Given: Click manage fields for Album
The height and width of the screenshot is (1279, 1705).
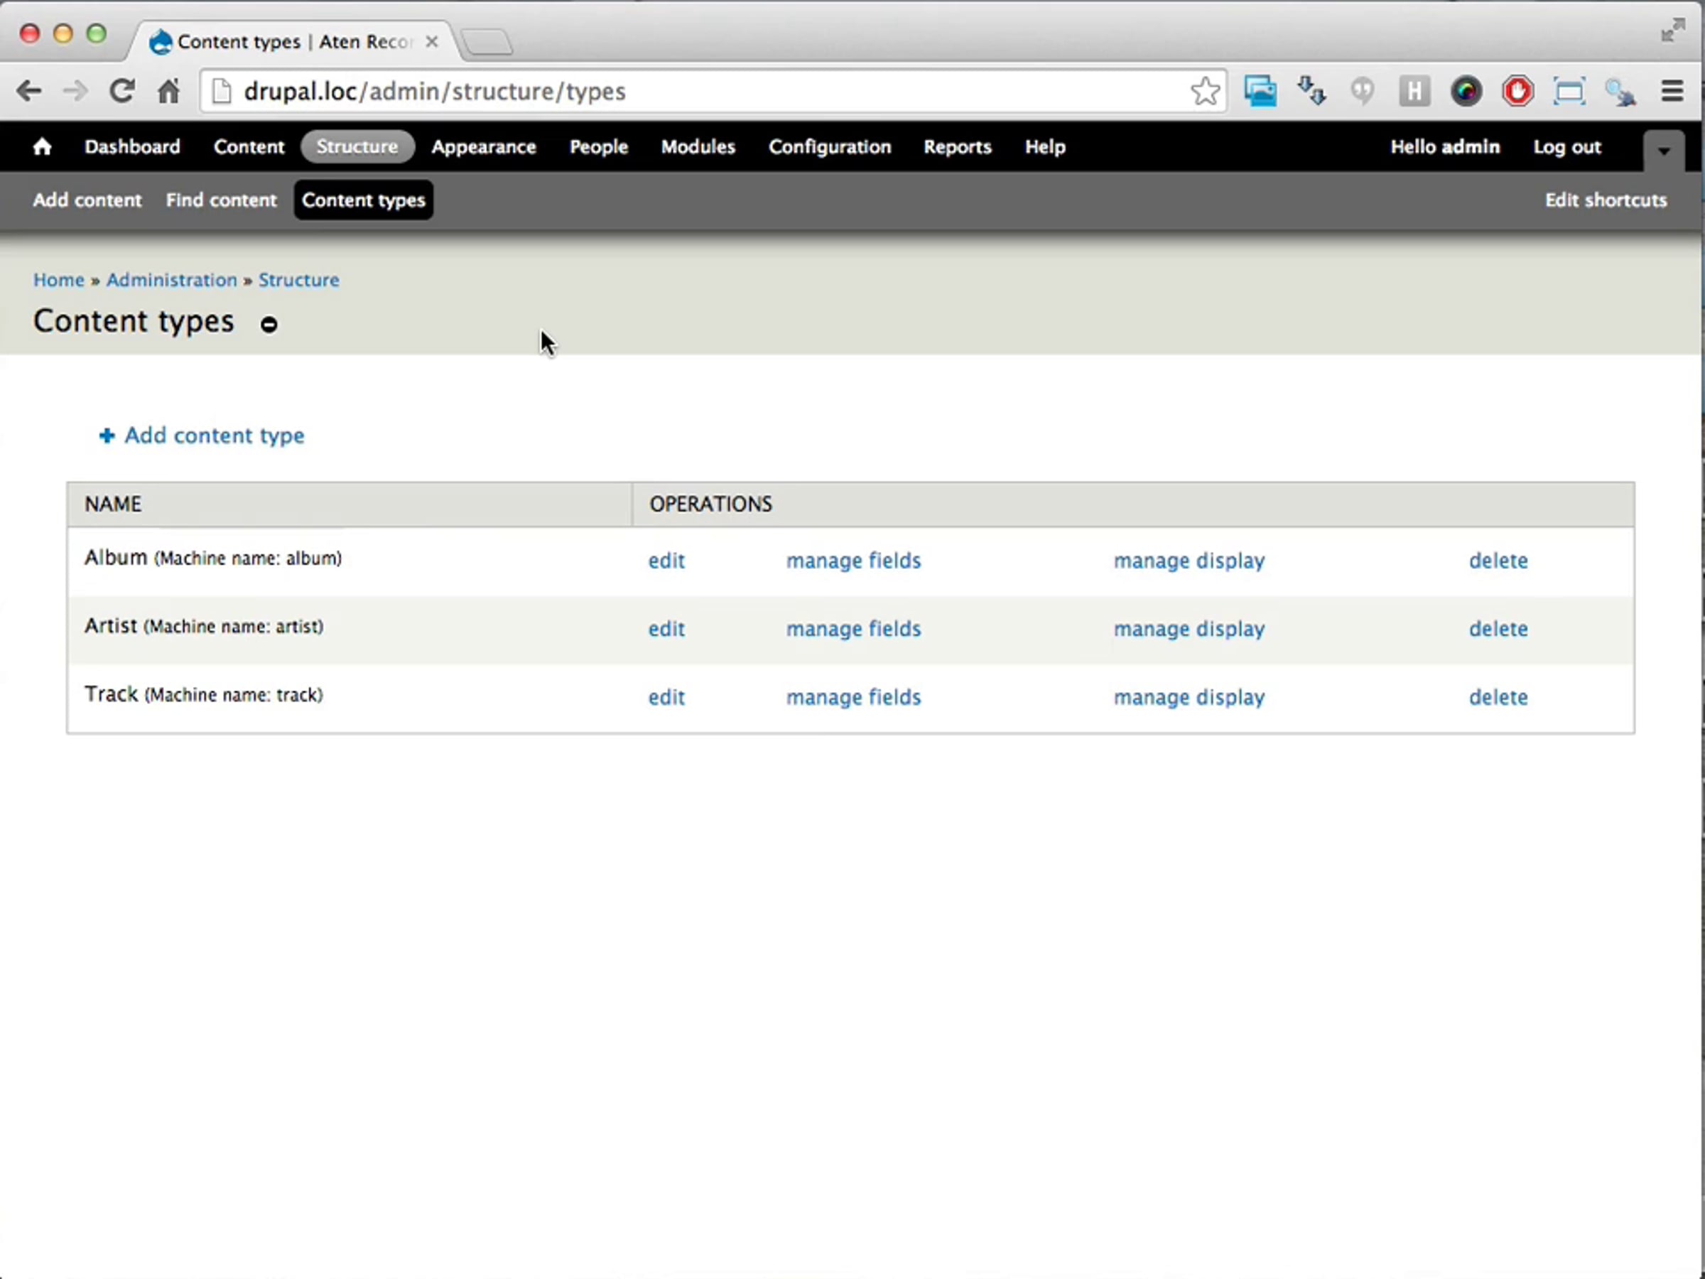Looking at the screenshot, I should pos(853,561).
